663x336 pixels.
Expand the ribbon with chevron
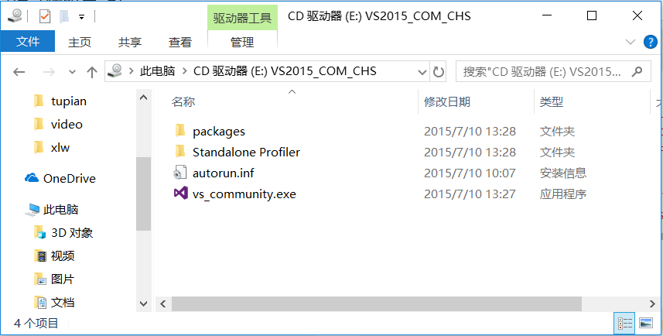[629, 42]
